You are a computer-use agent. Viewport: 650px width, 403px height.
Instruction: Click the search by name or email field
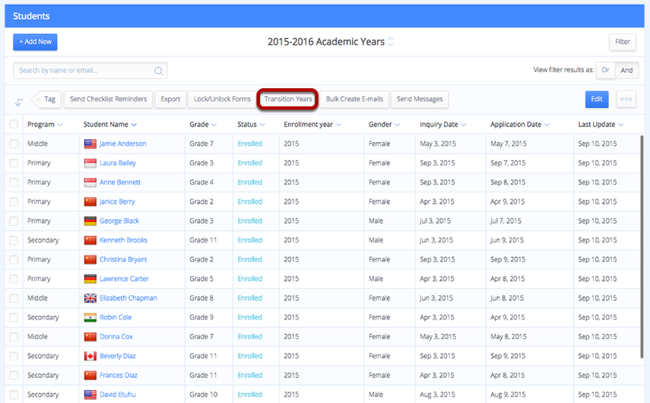(90, 71)
